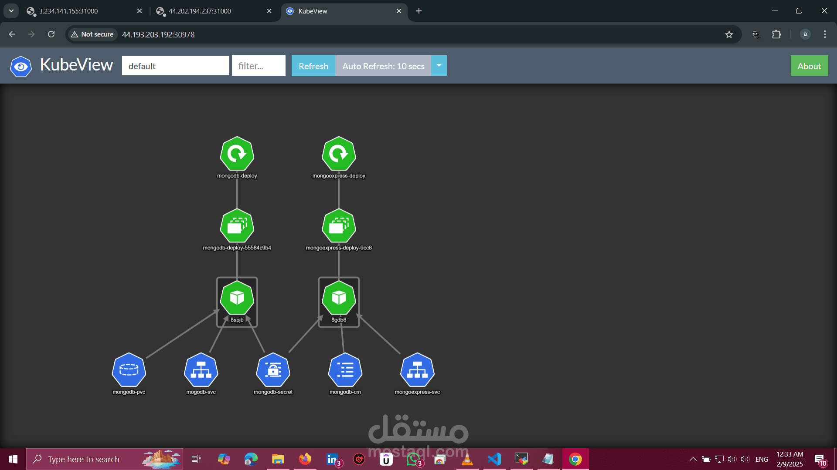Open the Windows Start menu
This screenshot has height=470, width=837.
point(13,459)
